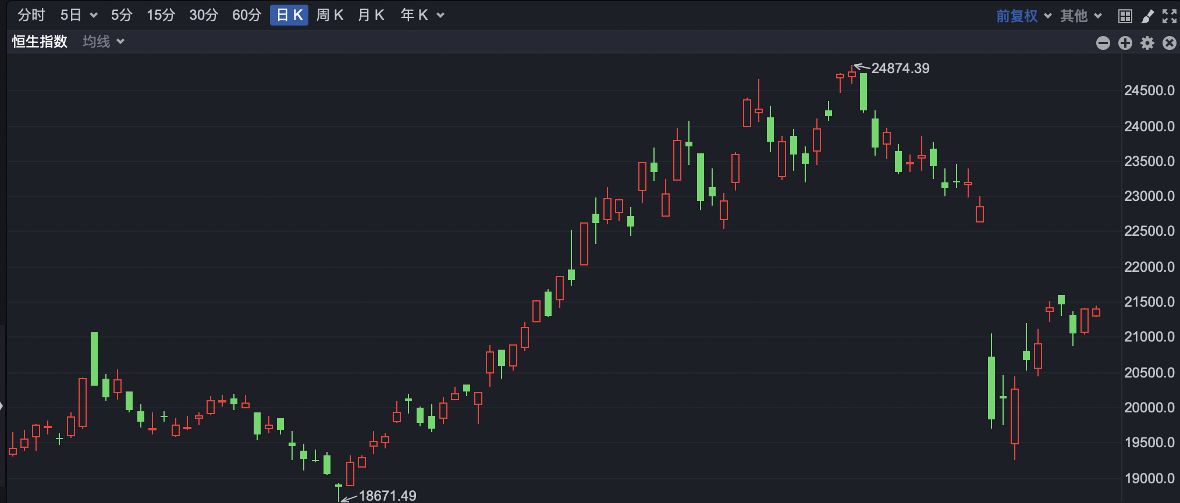Expand the 年K dropdown arrow
Screen dimensions: 1180x503
(440, 16)
